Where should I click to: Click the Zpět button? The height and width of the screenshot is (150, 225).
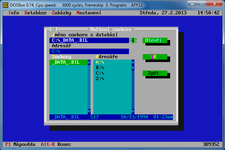155,73
